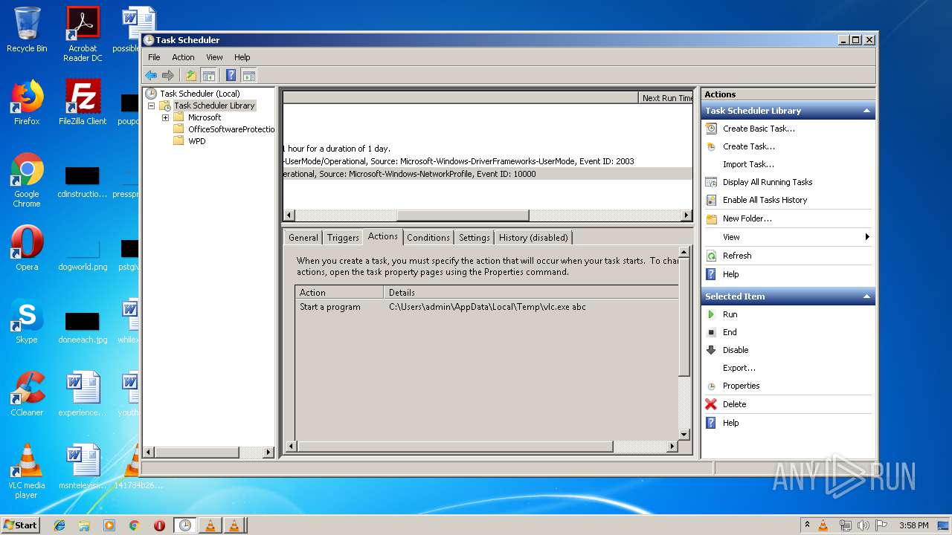
Task: Switch to the Triggers tab
Action: point(343,238)
